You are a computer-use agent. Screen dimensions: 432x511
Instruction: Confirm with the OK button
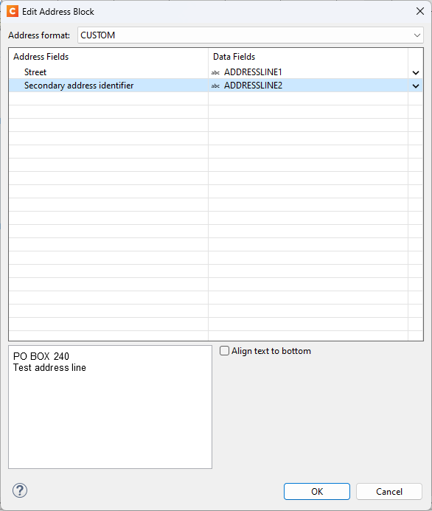point(317,491)
